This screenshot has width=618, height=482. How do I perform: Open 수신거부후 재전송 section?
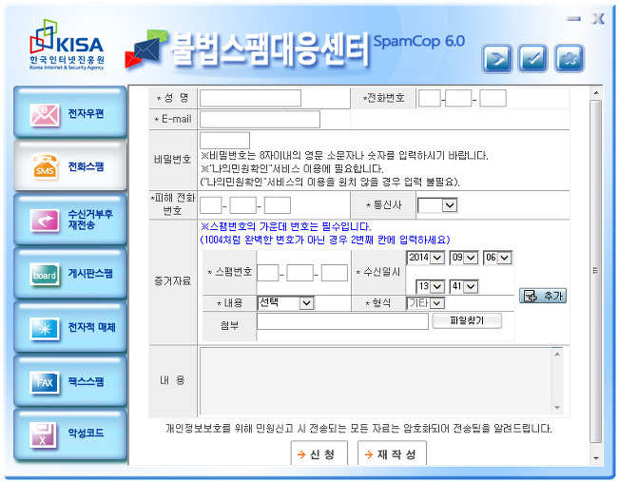70,219
